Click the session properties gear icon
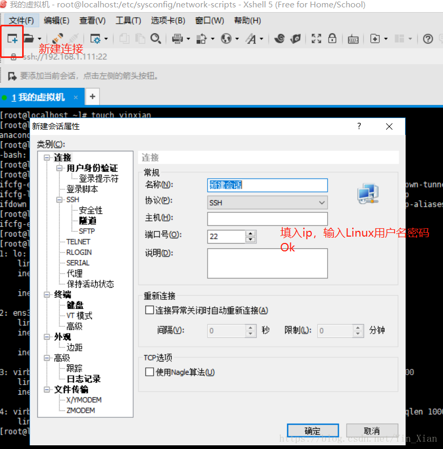 tap(95, 38)
